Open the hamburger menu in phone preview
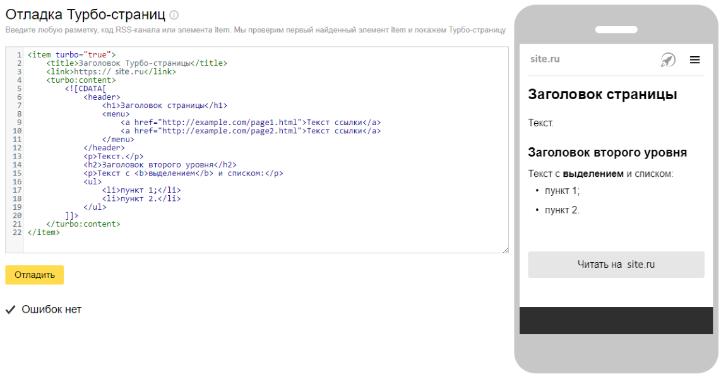 click(x=694, y=60)
